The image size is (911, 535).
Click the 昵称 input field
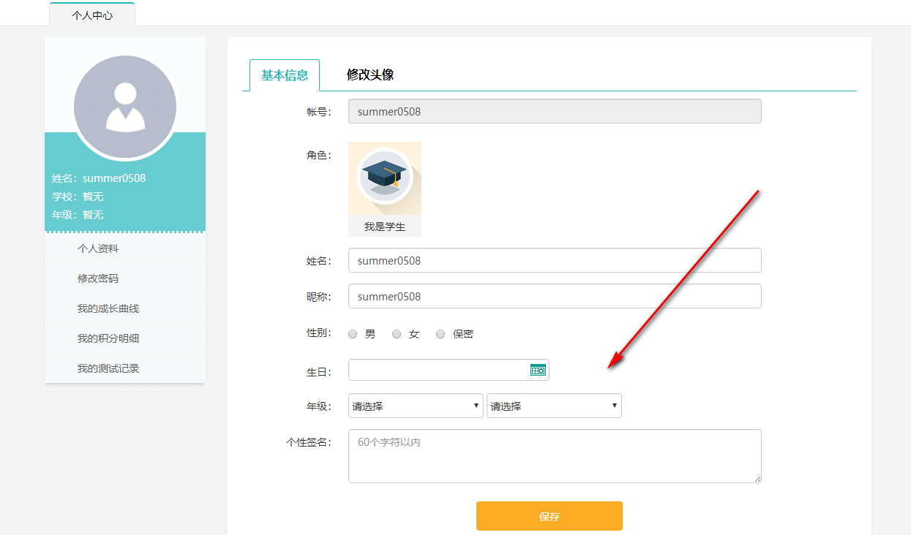point(554,295)
